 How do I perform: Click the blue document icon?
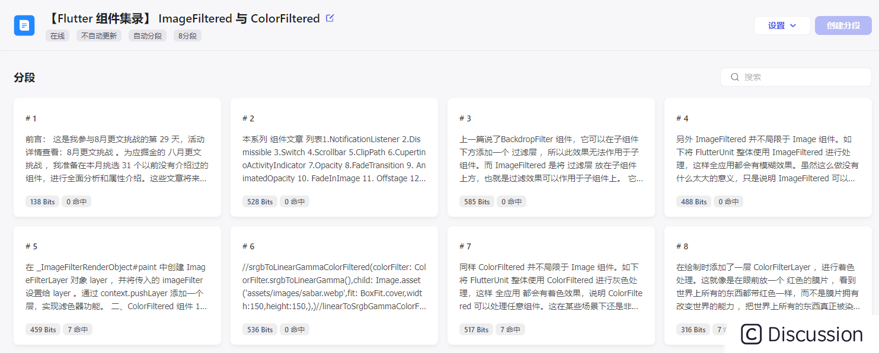tap(24, 25)
